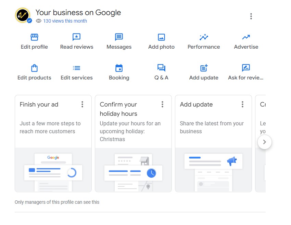Click the business logo thumbnail
The width and height of the screenshot is (291, 225).
point(23,15)
